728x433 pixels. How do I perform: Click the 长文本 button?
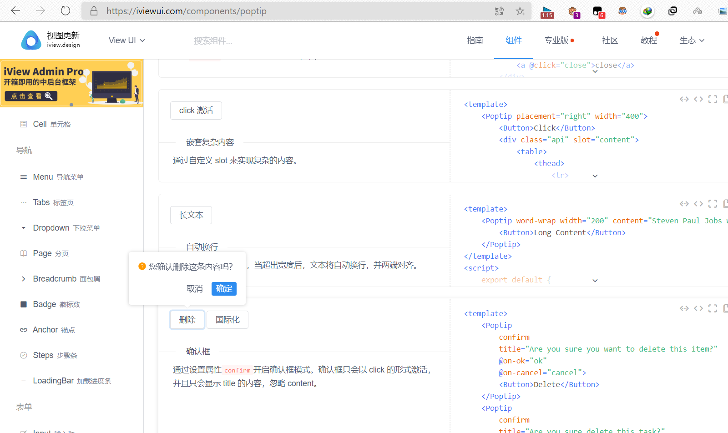pyautogui.click(x=191, y=215)
